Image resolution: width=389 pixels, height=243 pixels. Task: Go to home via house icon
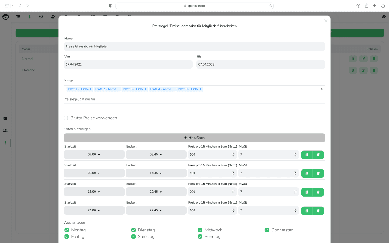[384, 17]
